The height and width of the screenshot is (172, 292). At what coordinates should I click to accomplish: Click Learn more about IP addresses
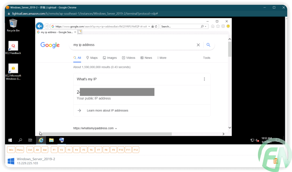[x=108, y=110]
